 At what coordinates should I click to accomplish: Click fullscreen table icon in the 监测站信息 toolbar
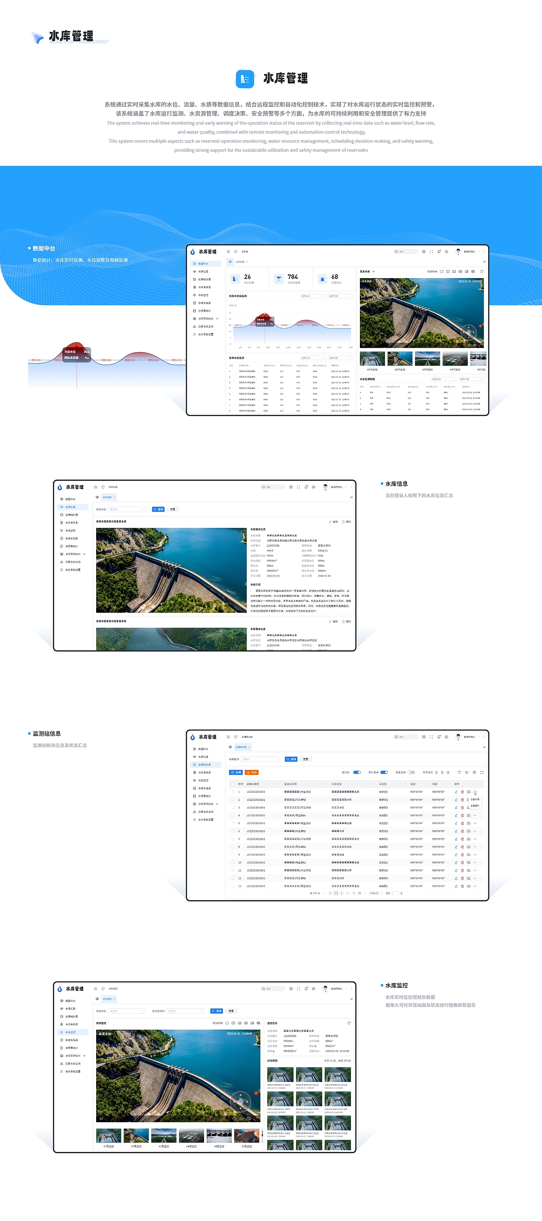[482, 772]
